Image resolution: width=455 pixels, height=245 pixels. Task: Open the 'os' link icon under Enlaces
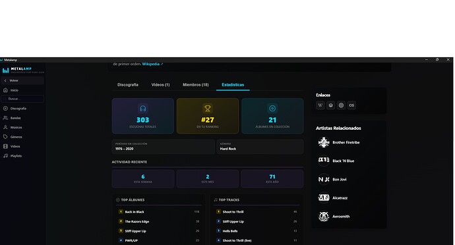[x=351, y=105]
